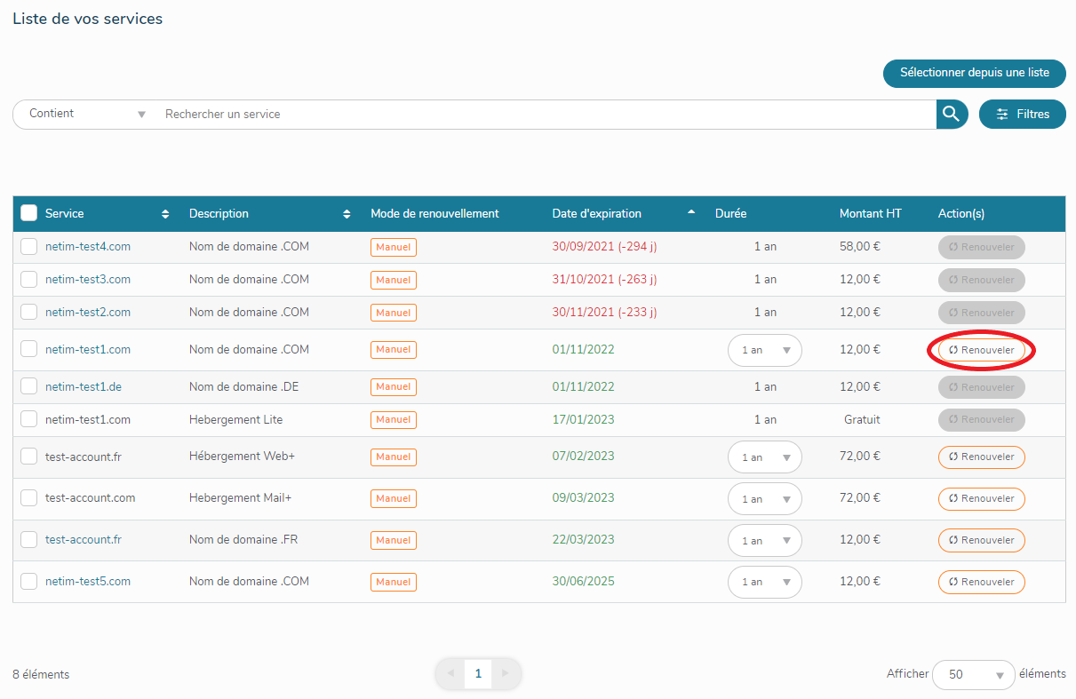The image size is (1076, 699).
Task: Expand duration dropdown for Hebergement Mail+
Action: [764, 499]
